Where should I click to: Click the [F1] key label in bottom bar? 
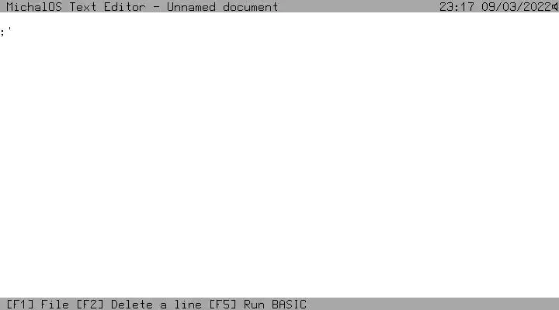point(20,305)
